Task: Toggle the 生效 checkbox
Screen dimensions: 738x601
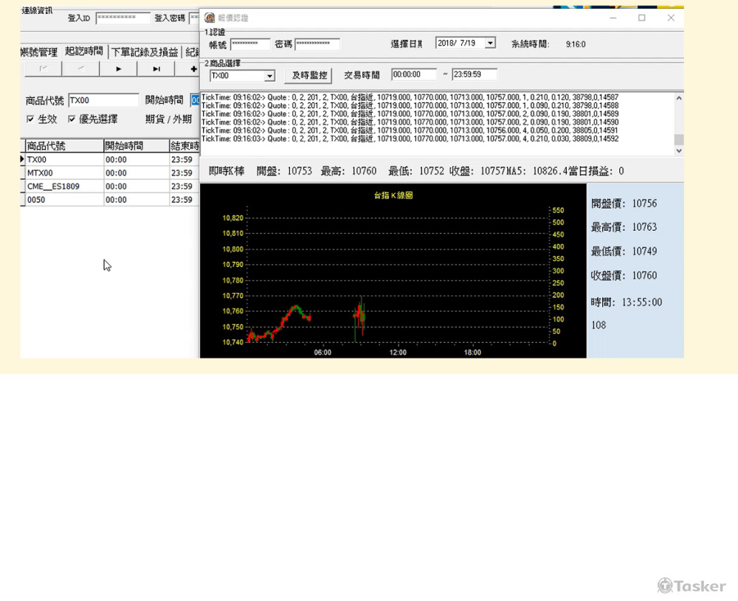Action: [30, 119]
